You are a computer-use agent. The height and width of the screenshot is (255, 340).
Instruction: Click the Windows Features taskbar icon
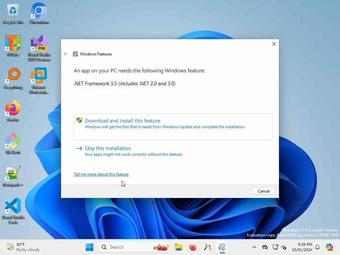[222, 247]
